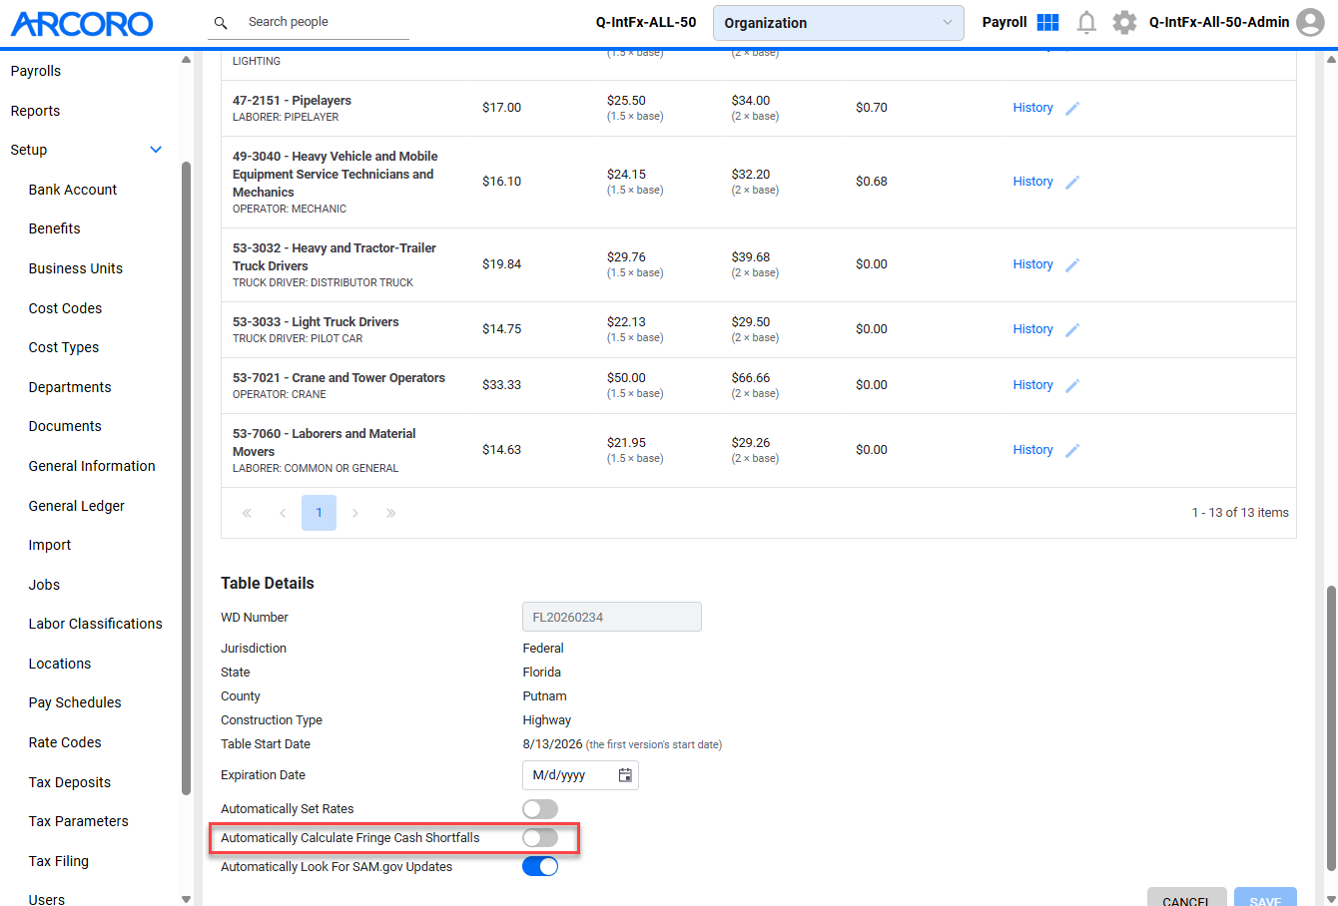Click the Cancel button
The height and width of the screenshot is (906, 1338).
coord(1186,897)
